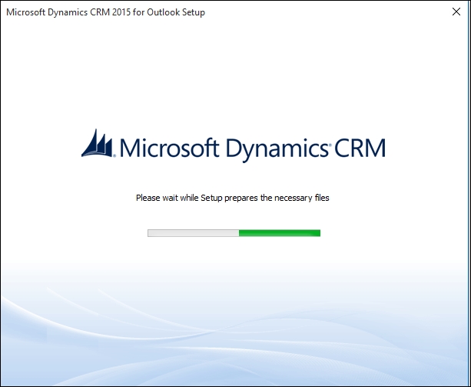This screenshot has height=387, width=471.
Task: Click the window title 'Microsoft Dynamics CRM 2015 for Outlook Setup'
Action: click(x=105, y=12)
